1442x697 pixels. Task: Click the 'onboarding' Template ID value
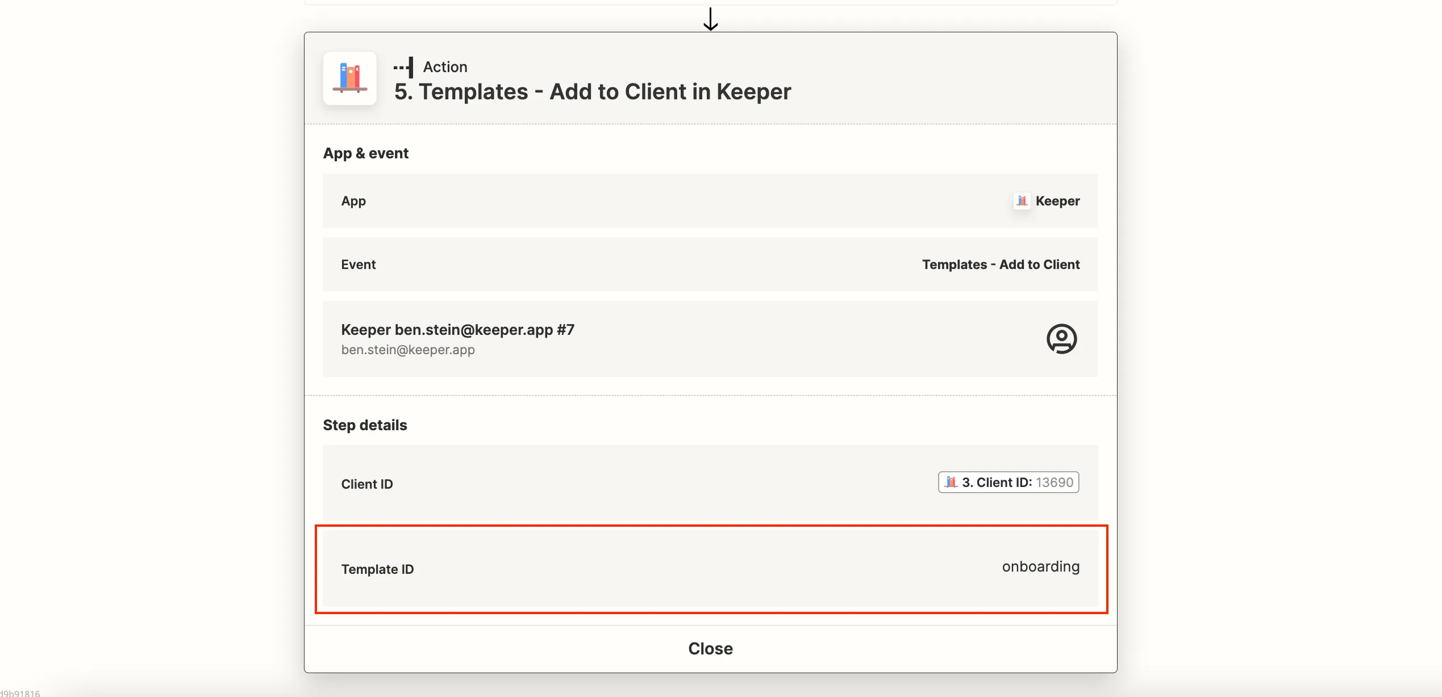(x=1040, y=566)
